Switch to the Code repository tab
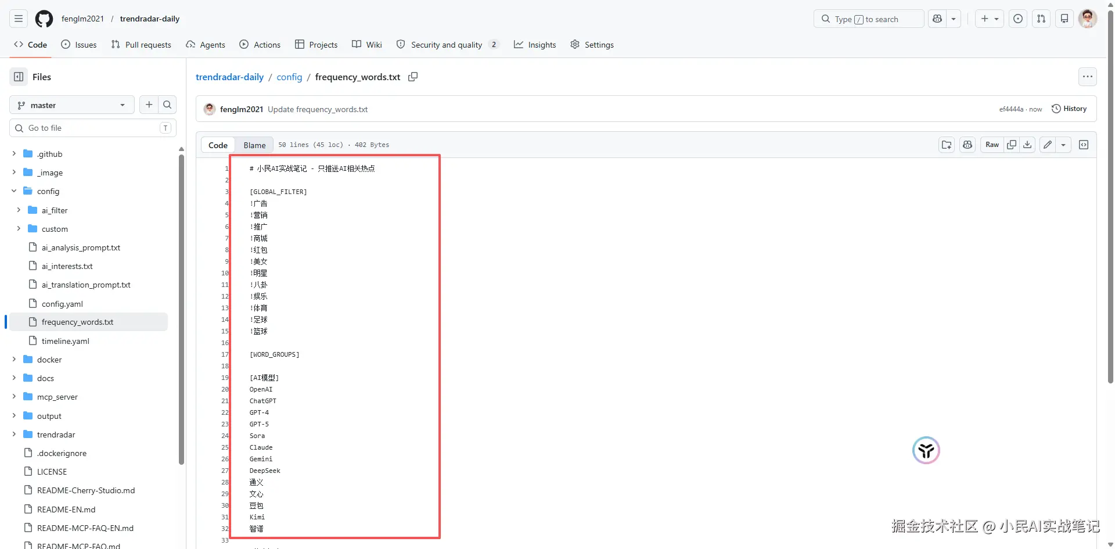1115x549 pixels. (x=30, y=45)
